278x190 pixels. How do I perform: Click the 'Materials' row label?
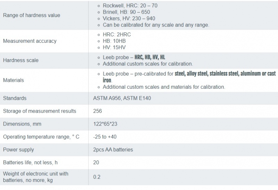(x=14, y=80)
